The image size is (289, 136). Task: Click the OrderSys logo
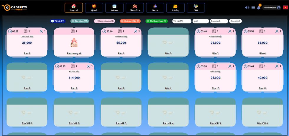[x=14, y=8]
